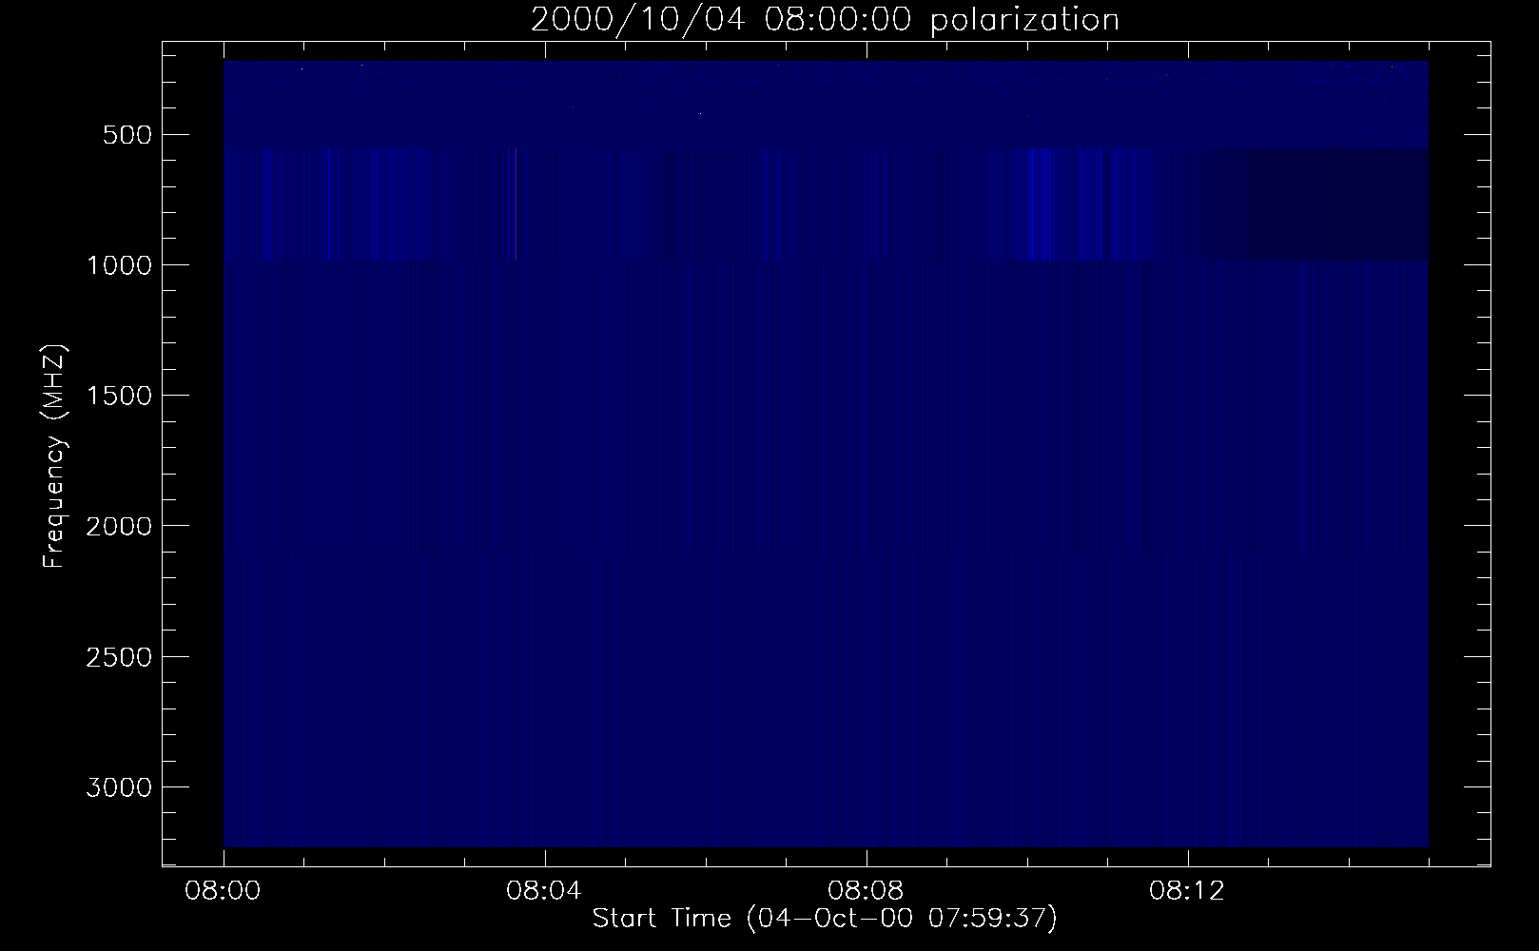The height and width of the screenshot is (951, 1539).
Task: Click the '08:04' time tick label
Action: coord(545,892)
